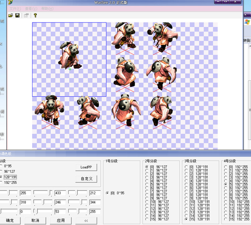This screenshot has width=251, height=225.
Task: Click the grayed export toolbar icon
Action: [x=26, y=15]
